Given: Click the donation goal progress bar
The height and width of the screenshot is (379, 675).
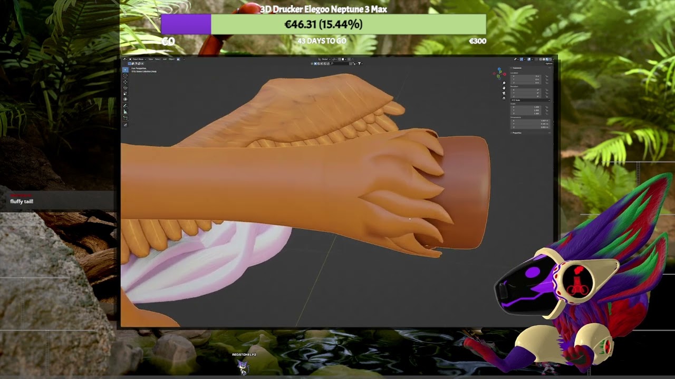Looking at the screenshot, I should 324,24.
